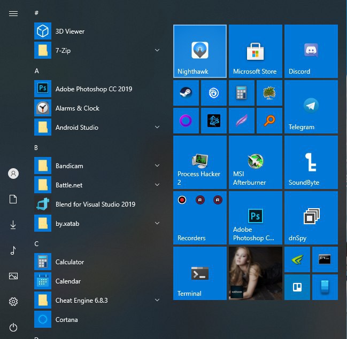
Task: Open the Telegram tile
Action: pos(311,107)
